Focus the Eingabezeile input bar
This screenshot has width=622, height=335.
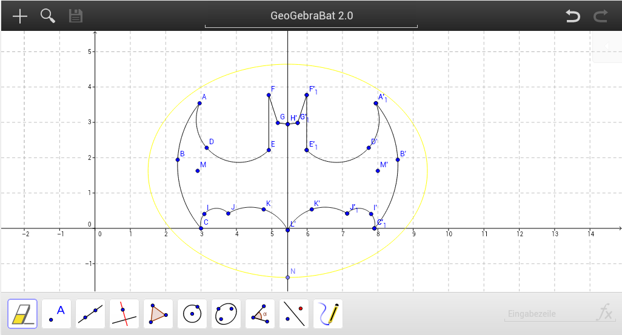pyautogui.click(x=546, y=314)
